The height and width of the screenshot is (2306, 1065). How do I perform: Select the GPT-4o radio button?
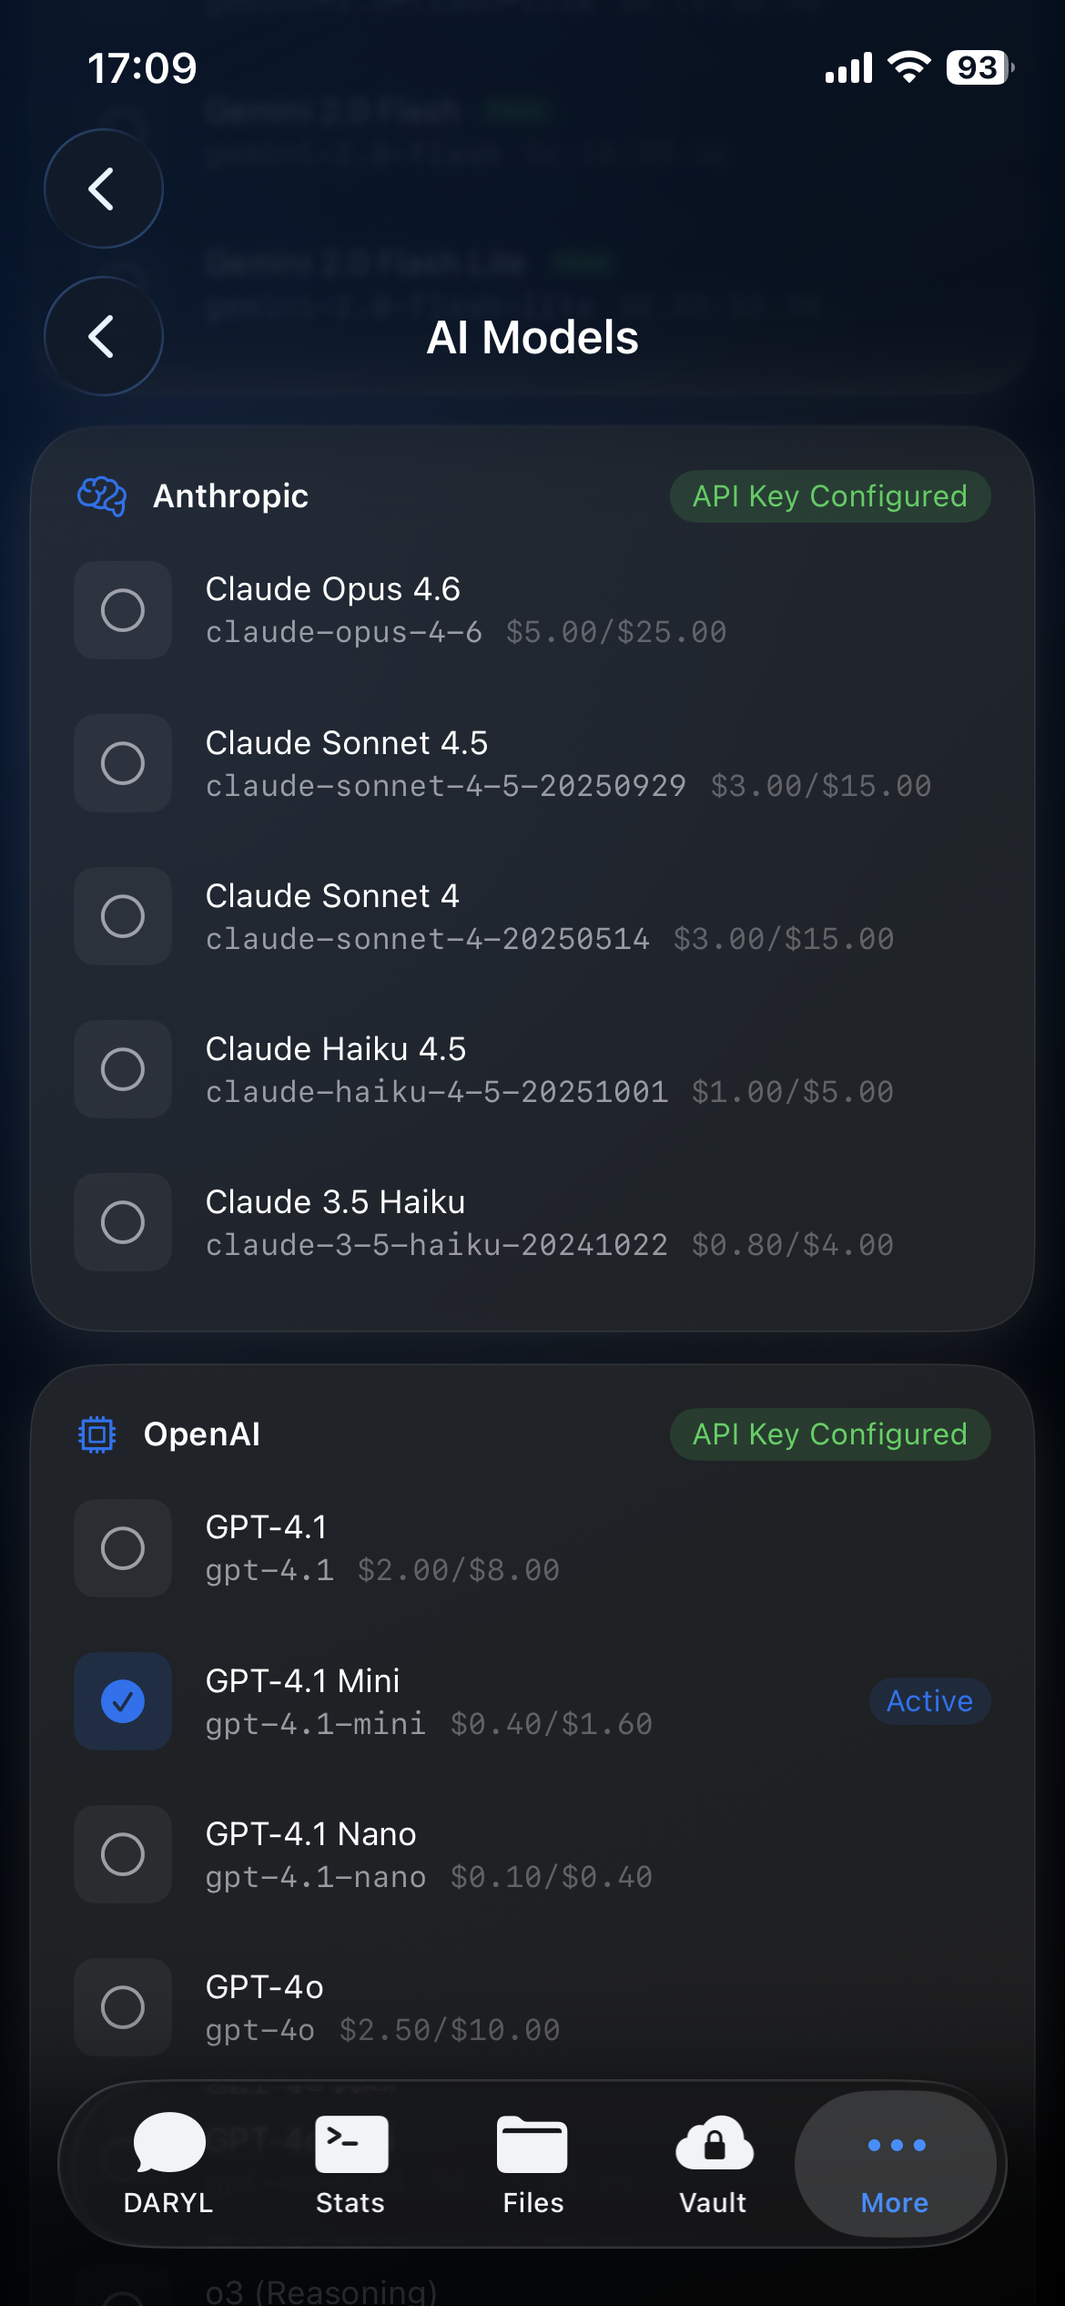[x=123, y=2007]
